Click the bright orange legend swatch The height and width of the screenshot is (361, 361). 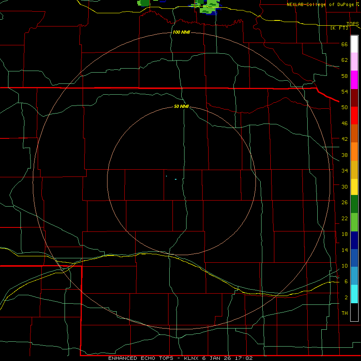click(x=354, y=151)
